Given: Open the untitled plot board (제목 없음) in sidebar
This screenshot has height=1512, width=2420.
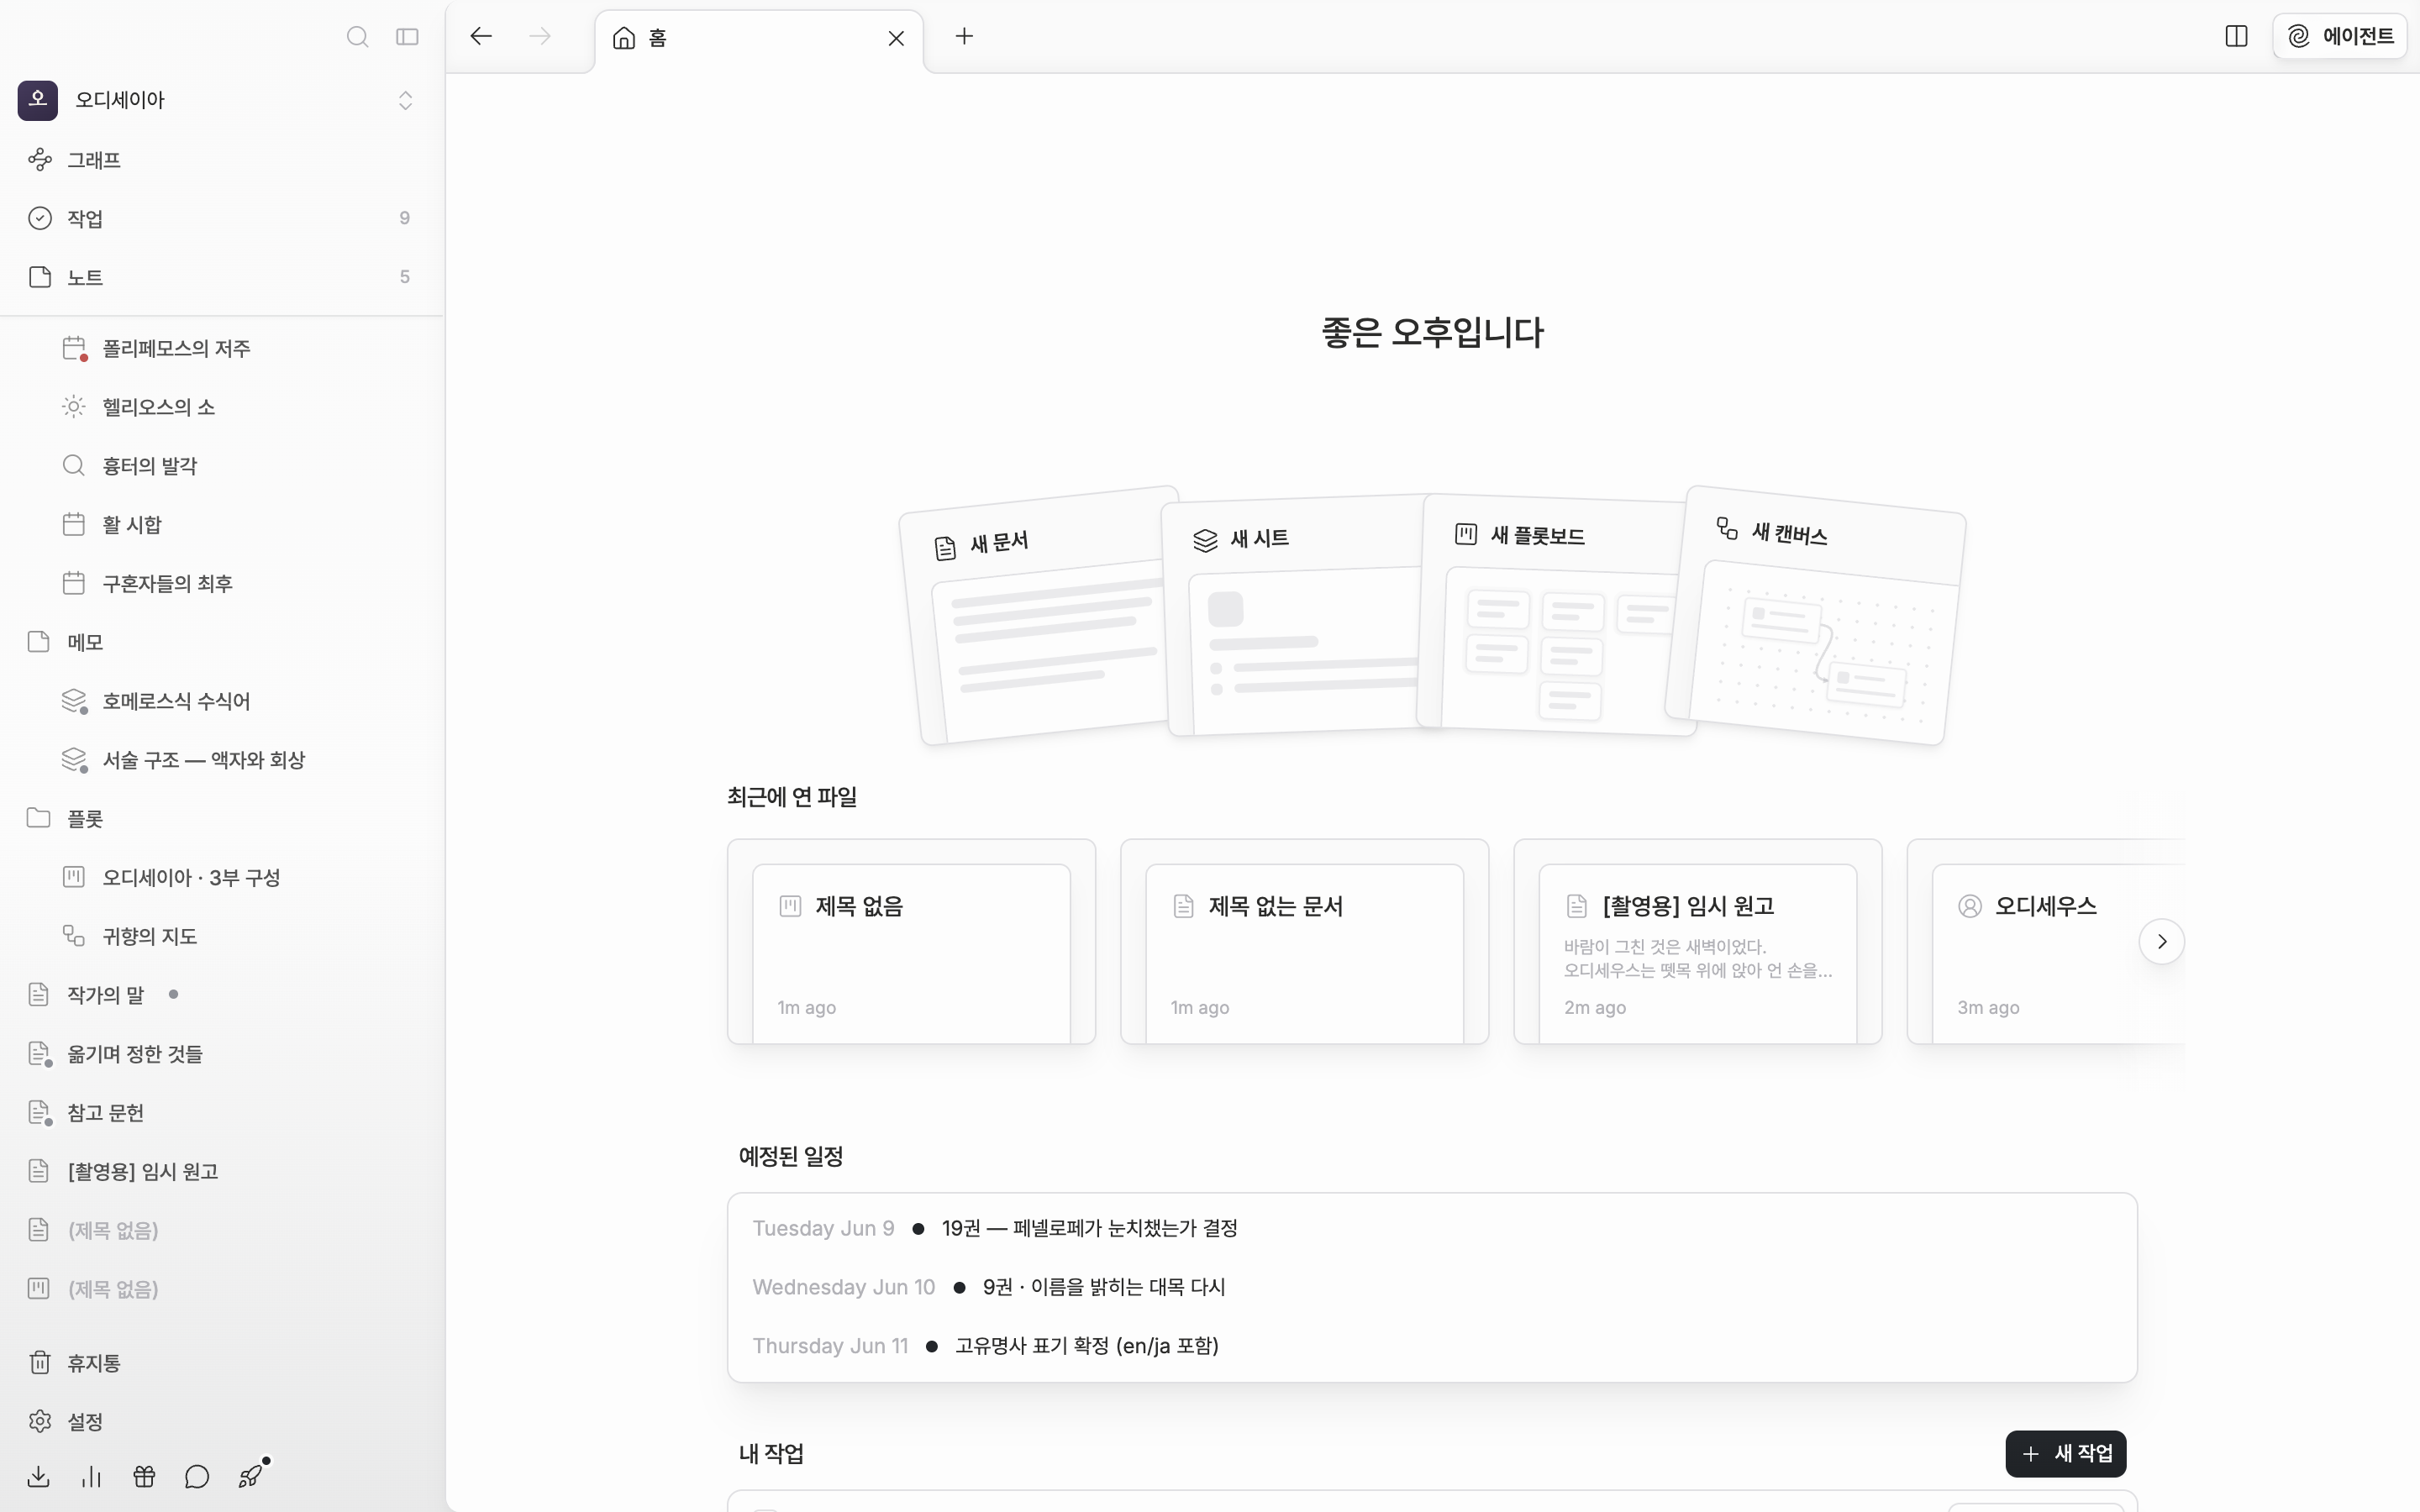Looking at the screenshot, I should tap(221, 1289).
